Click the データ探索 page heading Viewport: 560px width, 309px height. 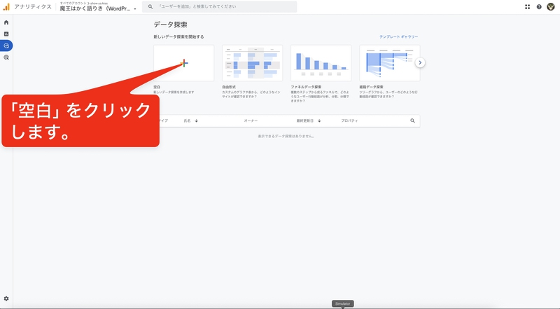click(x=170, y=25)
